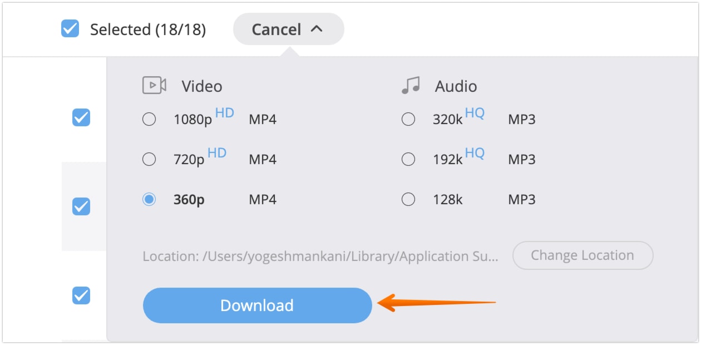Click the truncated Location path text
The height and width of the screenshot is (345, 701).
click(319, 255)
